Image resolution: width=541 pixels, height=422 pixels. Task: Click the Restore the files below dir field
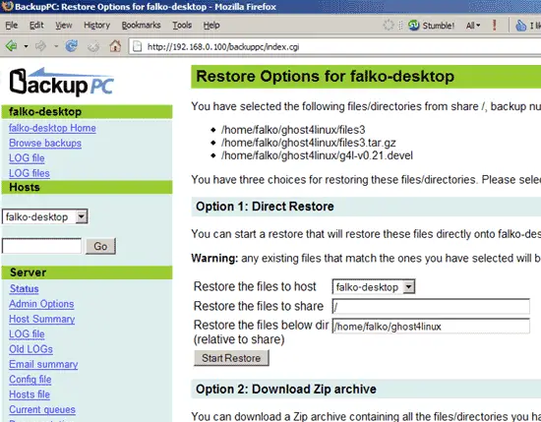(x=431, y=326)
